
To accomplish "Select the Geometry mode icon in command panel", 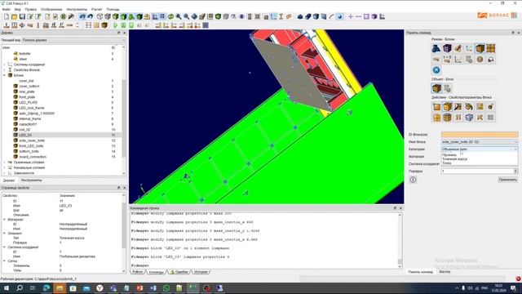I will [x=436, y=49].
